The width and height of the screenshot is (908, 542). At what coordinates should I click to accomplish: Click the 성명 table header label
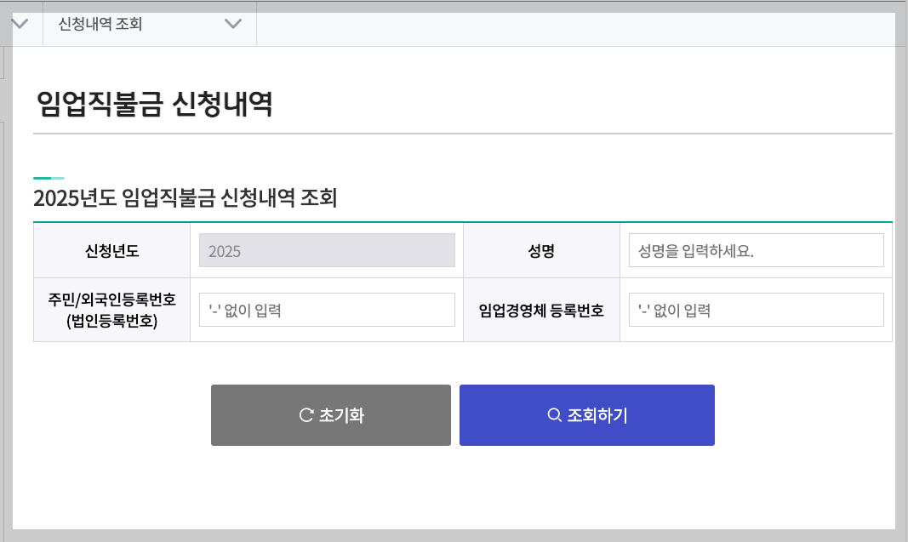point(541,249)
